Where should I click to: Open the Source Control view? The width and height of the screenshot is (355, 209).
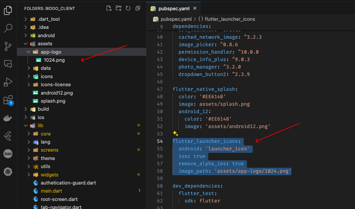(8, 46)
